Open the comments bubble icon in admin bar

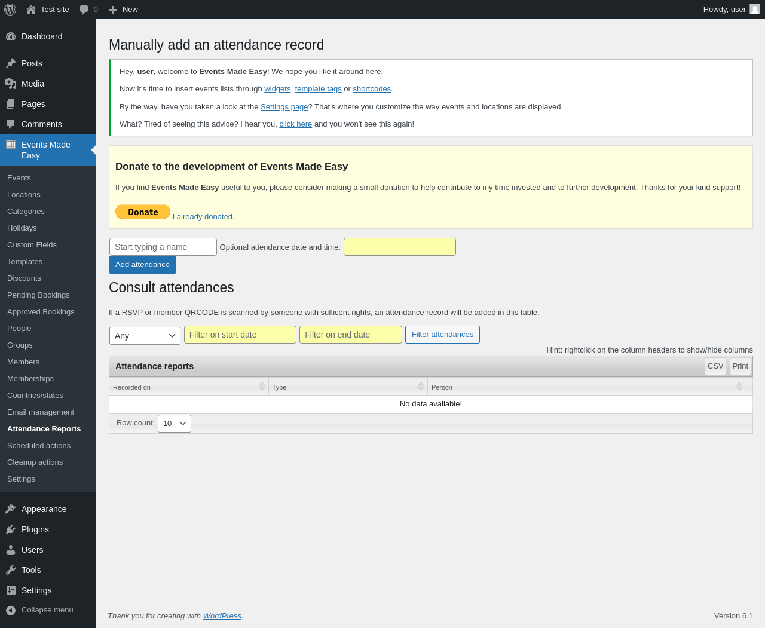pos(84,10)
